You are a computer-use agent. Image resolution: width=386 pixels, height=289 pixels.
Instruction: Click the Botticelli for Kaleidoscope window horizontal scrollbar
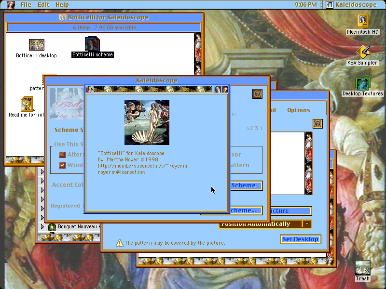pyautogui.click(x=25, y=160)
